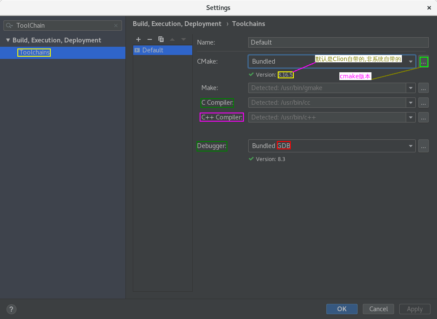Expand the Bundled GDB debugger dropdown

[411, 146]
